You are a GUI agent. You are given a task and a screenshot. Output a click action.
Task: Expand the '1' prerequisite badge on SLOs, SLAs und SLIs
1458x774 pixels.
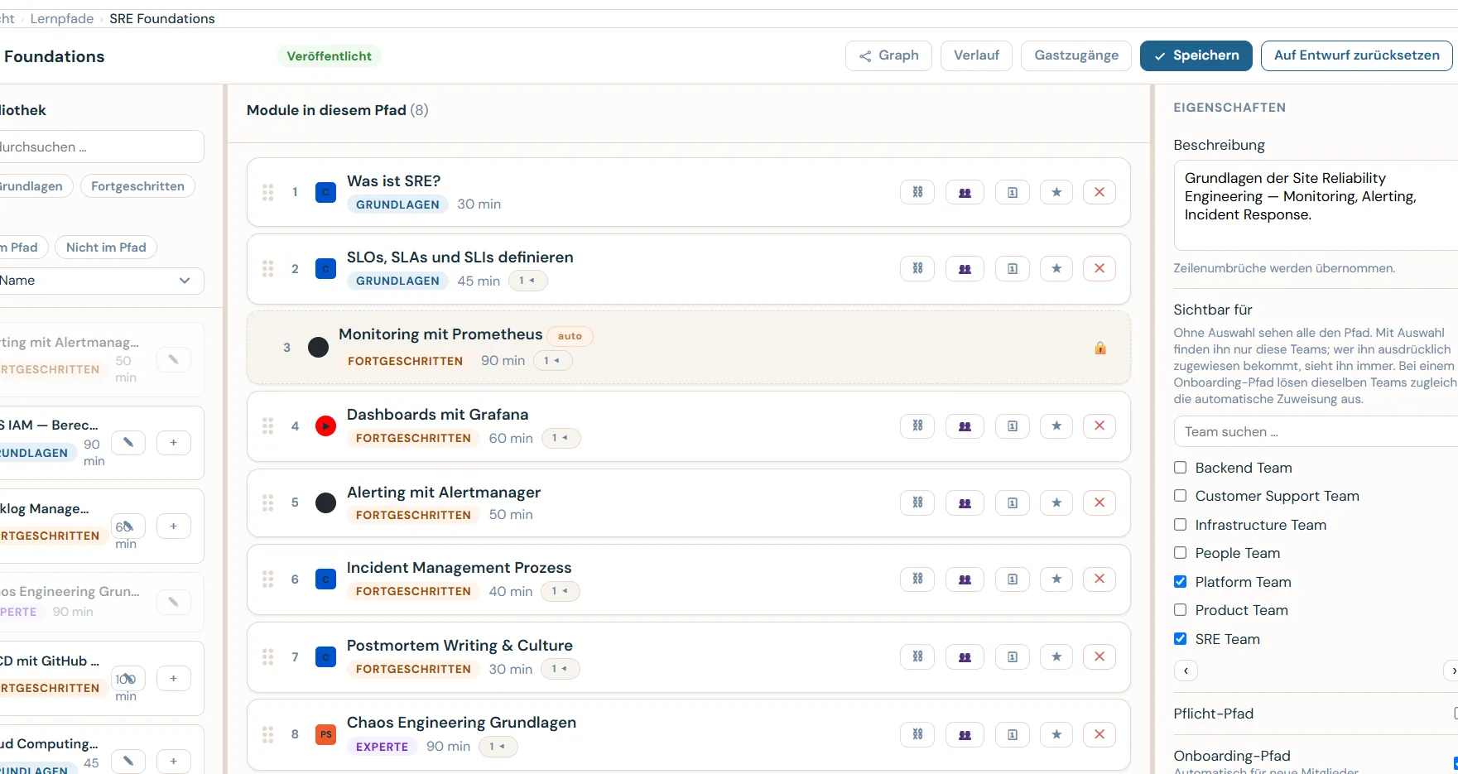[527, 281]
